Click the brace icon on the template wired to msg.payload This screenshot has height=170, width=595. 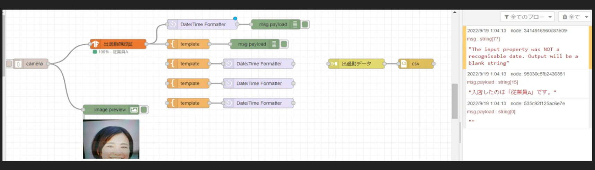click(172, 44)
